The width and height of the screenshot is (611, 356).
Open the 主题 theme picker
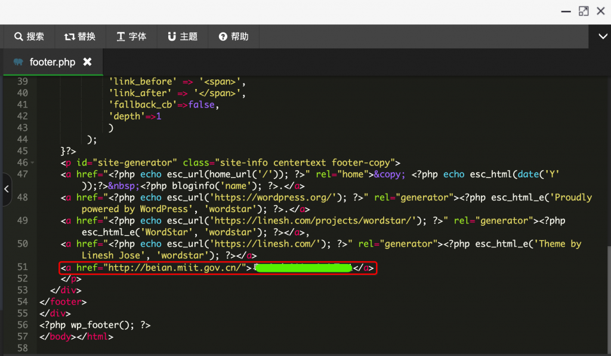tap(182, 36)
